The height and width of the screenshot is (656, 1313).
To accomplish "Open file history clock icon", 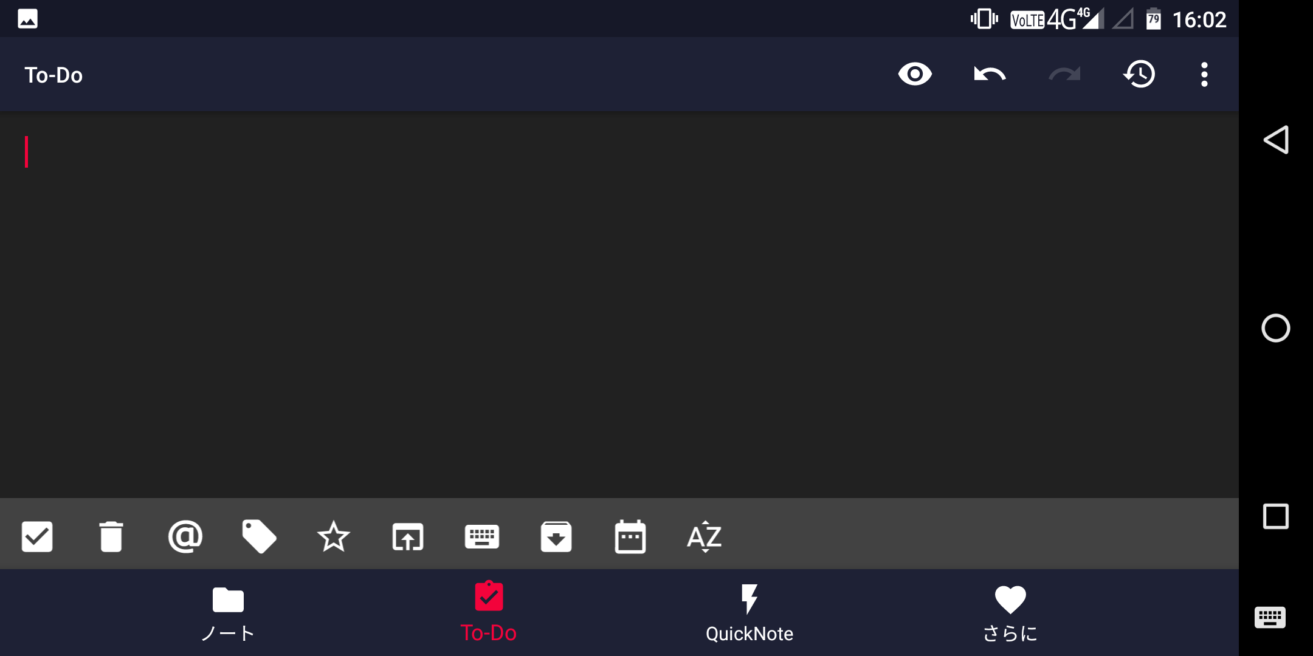I will click(1139, 74).
